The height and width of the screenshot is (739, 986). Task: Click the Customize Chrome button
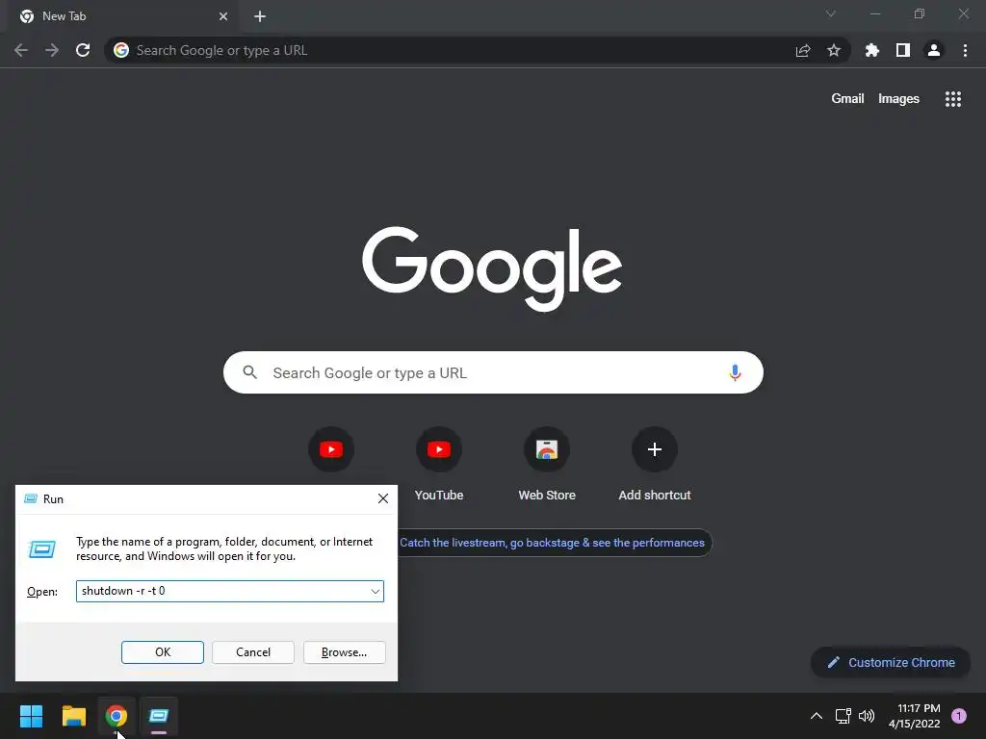891,662
